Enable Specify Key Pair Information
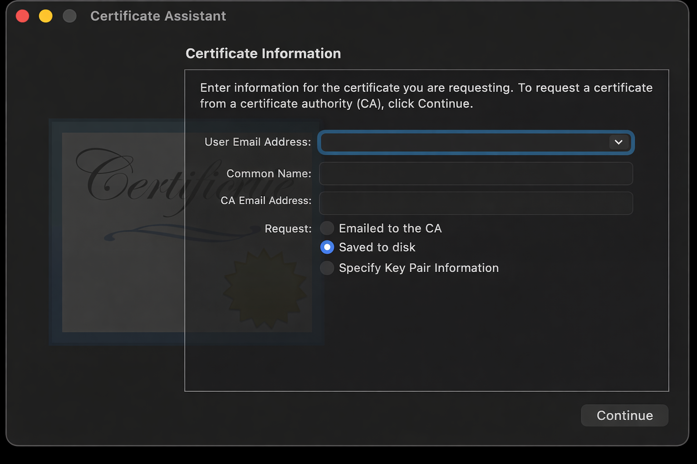The width and height of the screenshot is (697, 464). [327, 268]
